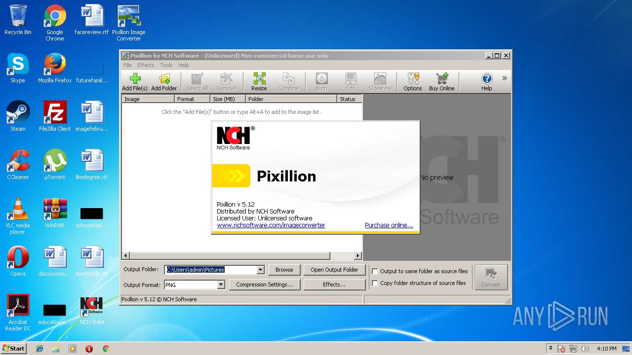Open the Resize tool in toolbar
The height and width of the screenshot is (355, 632).
coord(259,82)
